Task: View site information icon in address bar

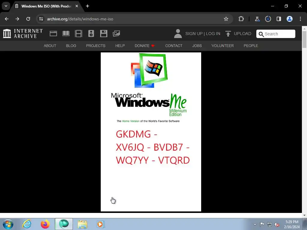Action: tap(41, 19)
